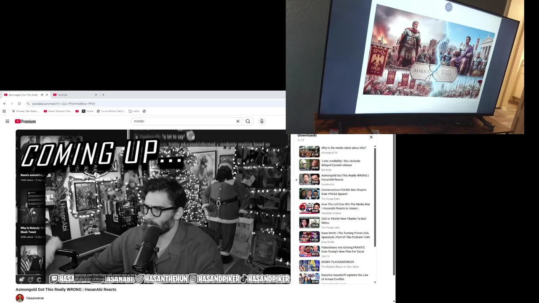Screen dimensions: 539x303
Task: Go to YouTube Premium home logo
Action: point(25,121)
